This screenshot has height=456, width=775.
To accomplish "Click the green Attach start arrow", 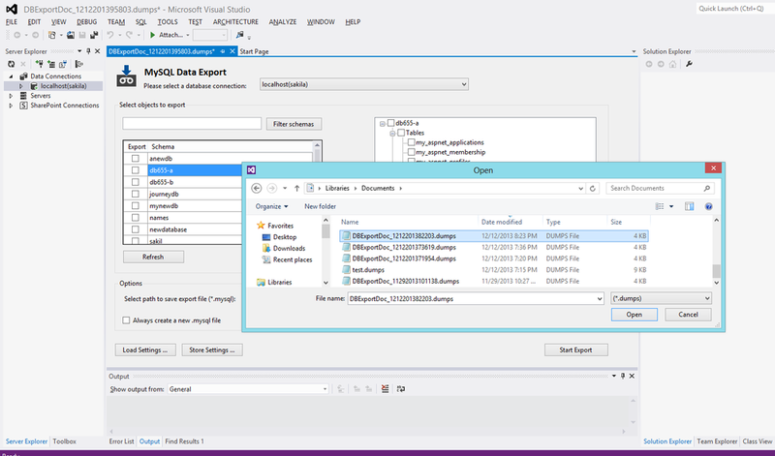I will click(x=153, y=35).
